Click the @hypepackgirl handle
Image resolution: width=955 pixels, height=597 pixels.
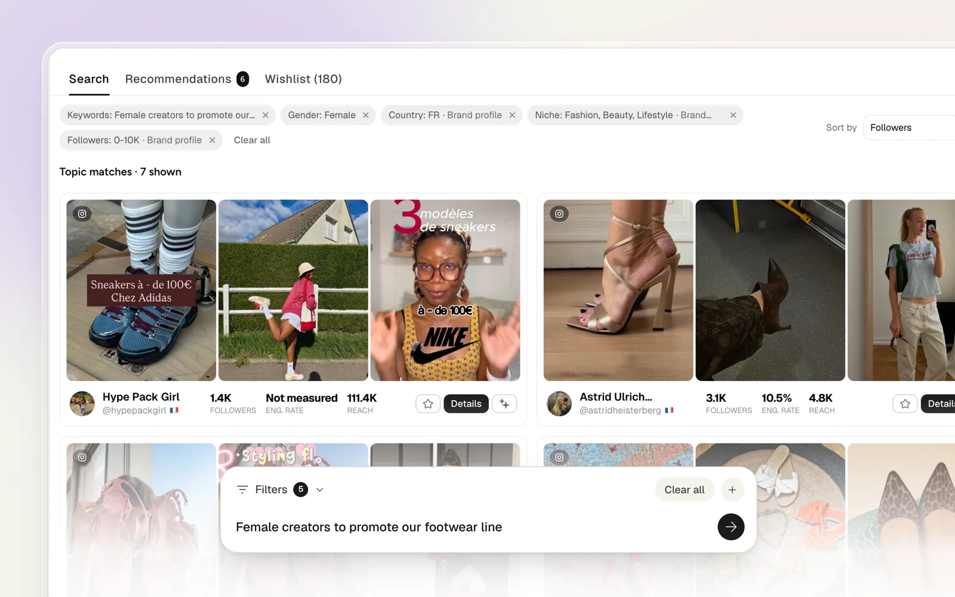pyautogui.click(x=134, y=411)
